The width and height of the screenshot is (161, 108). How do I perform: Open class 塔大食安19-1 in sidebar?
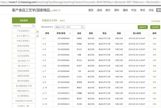(x=24, y=66)
